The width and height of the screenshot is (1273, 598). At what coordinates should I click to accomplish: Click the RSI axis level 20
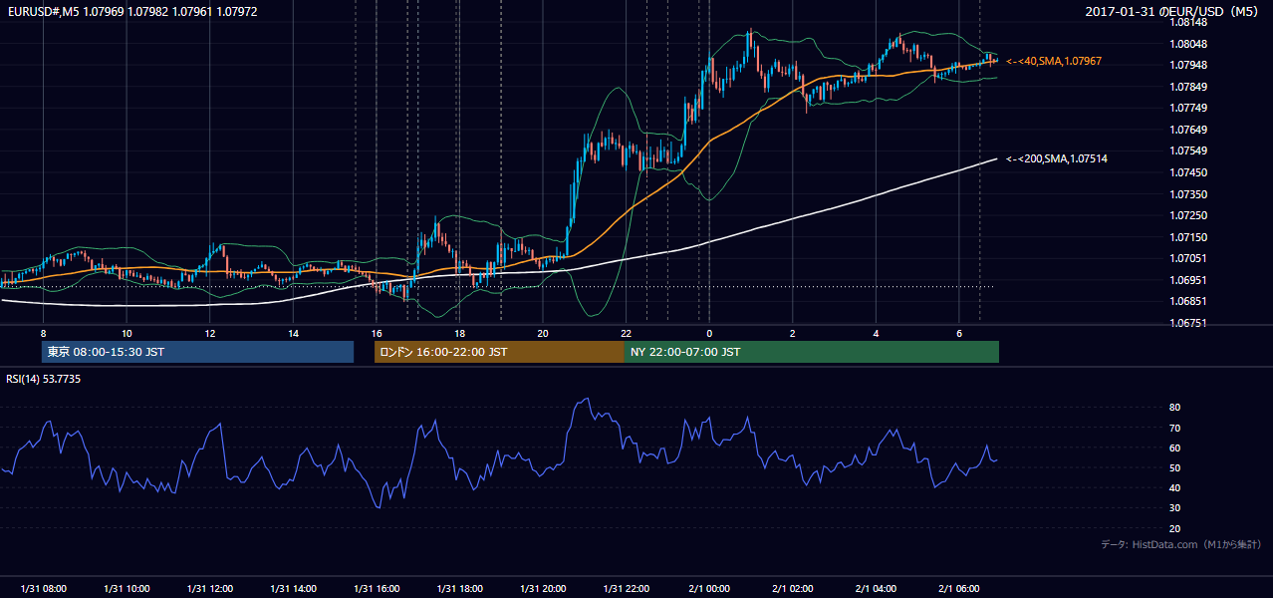(x=1174, y=528)
